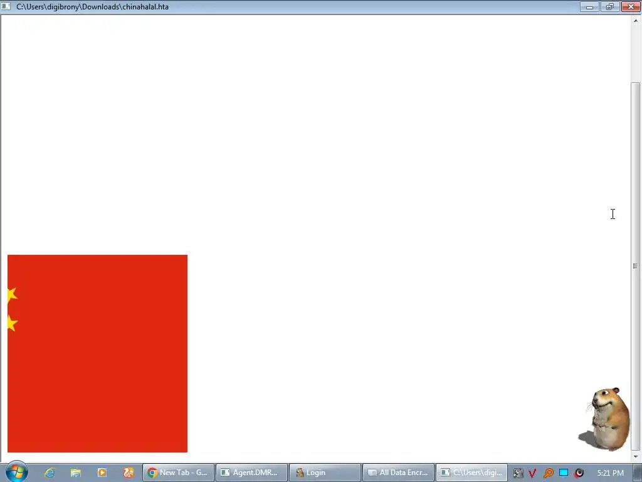The image size is (642, 482).
Task: Switch to the New Tab Chrome window
Action: [x=178, y=473]
